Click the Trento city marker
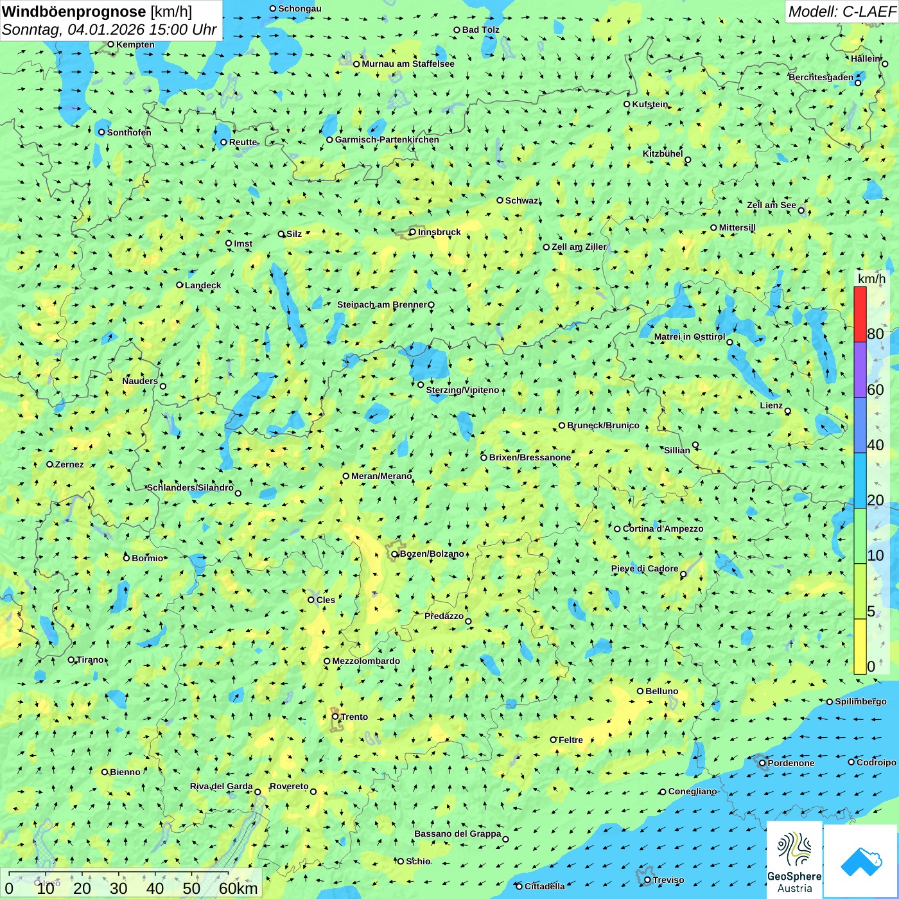This screenshot has height=899, width=899. click(335, 717)
